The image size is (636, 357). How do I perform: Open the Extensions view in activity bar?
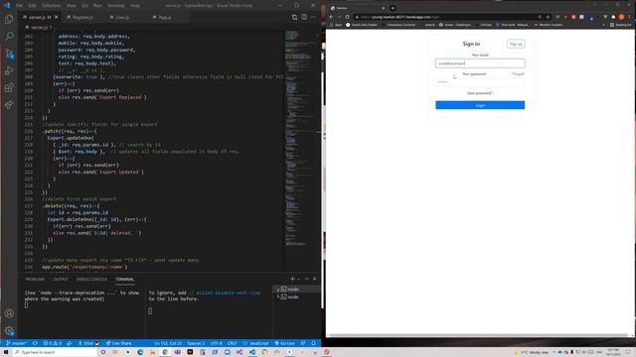tap(9, 88)
